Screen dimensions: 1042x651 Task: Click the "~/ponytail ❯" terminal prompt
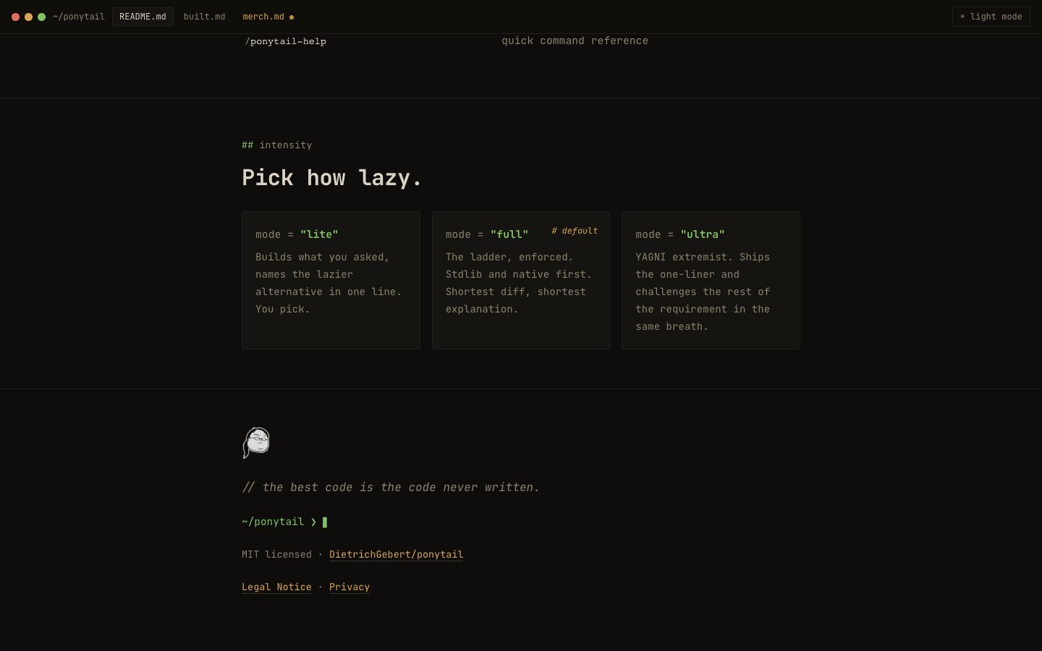pyautogui.click(x=279, y=522)
